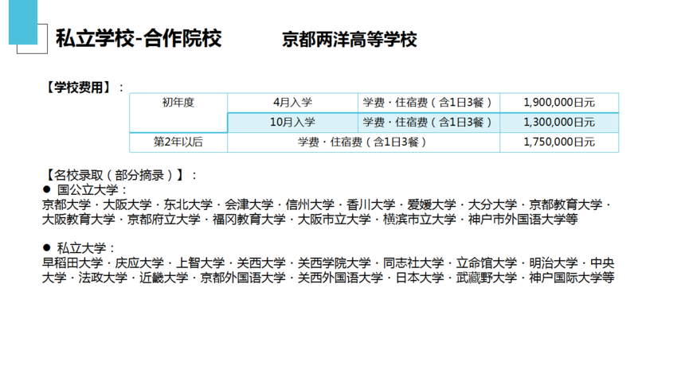Click the text 法政大学
The height and width of the screenshot is (385, 685).
point(103,278)
